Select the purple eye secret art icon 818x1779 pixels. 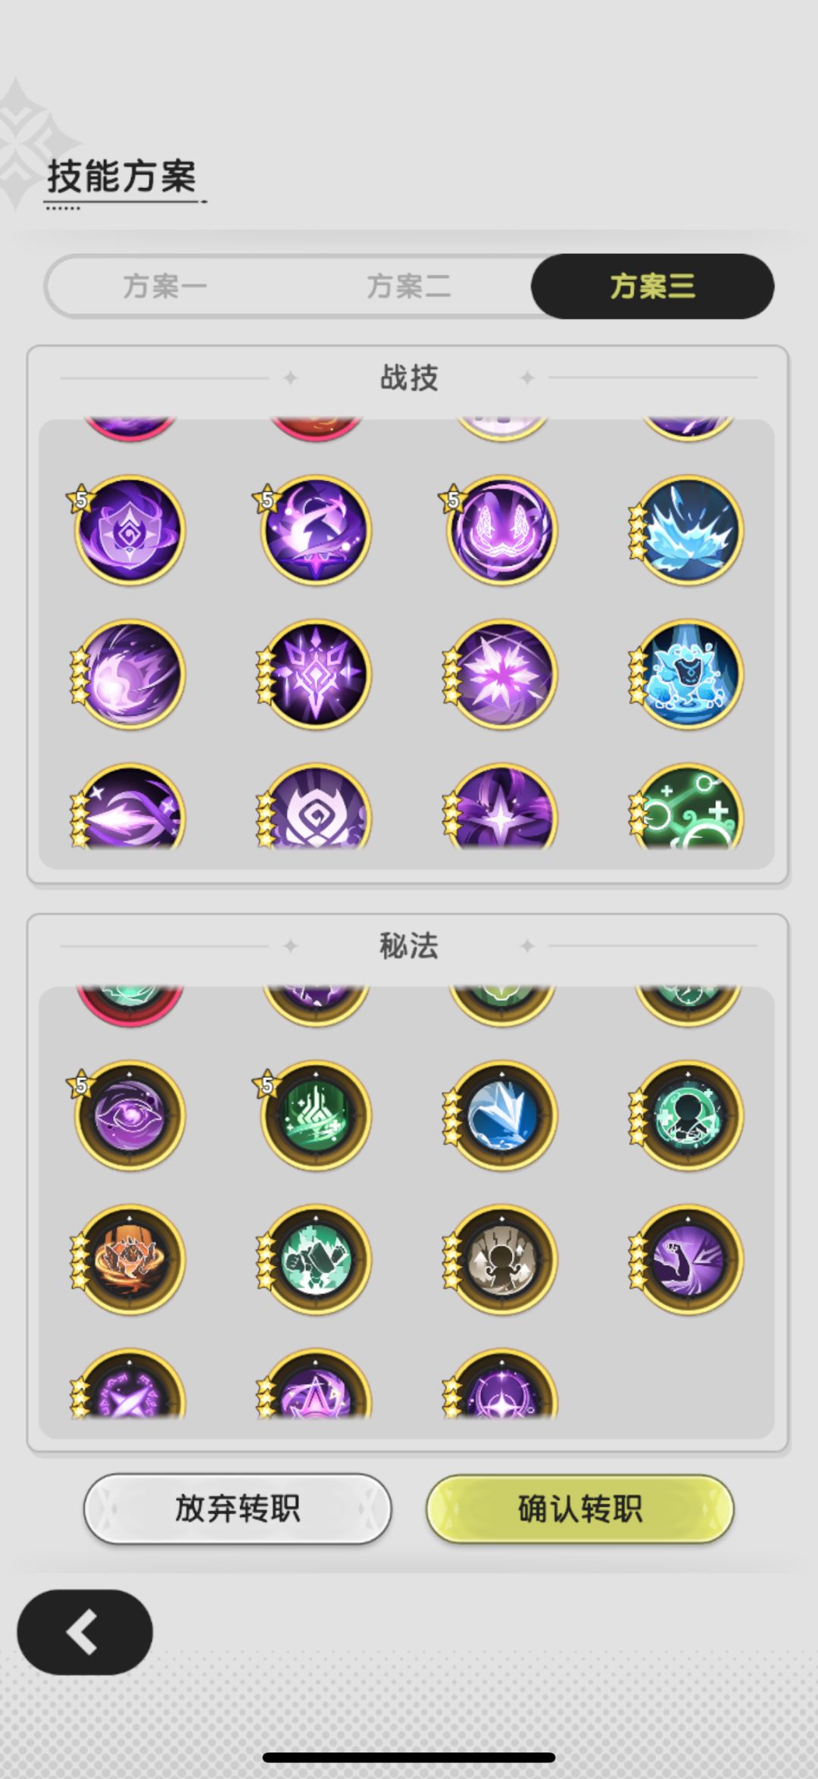point(130,1115)
